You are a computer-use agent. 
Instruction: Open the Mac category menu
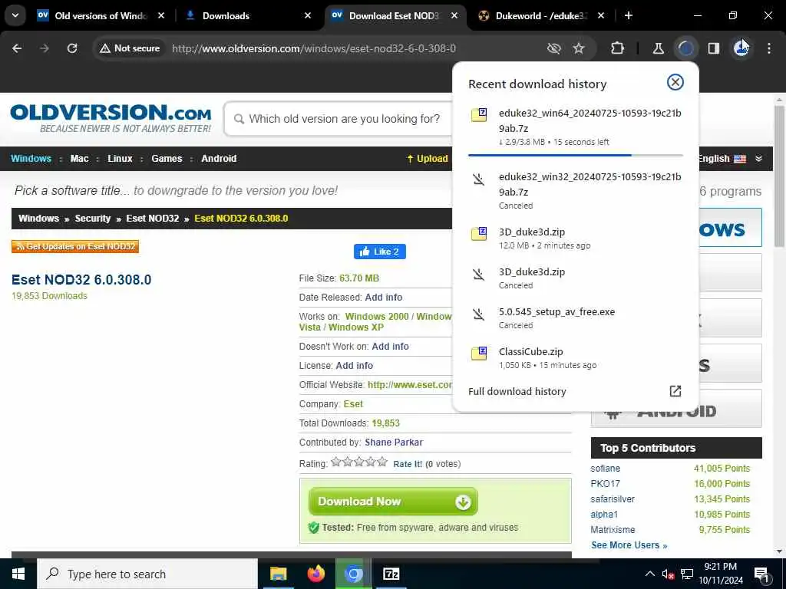[x=79, y=158]
